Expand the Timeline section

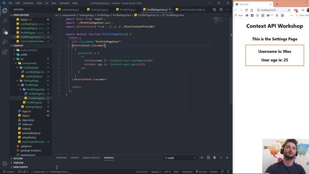tap(18, 163)
